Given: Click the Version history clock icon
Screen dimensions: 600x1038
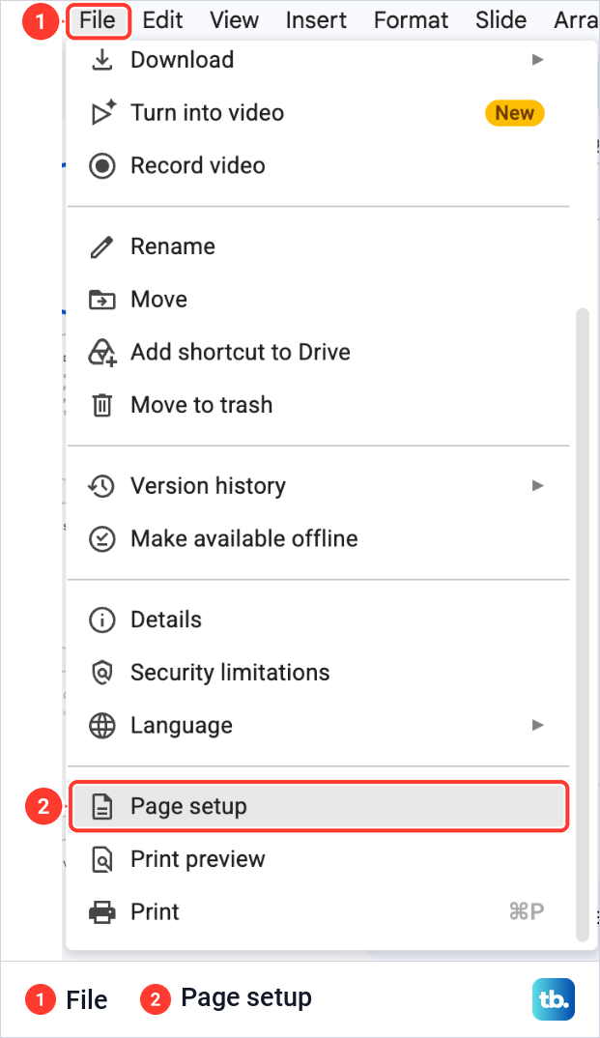Looking at the screenshot, I should point(101,486).
